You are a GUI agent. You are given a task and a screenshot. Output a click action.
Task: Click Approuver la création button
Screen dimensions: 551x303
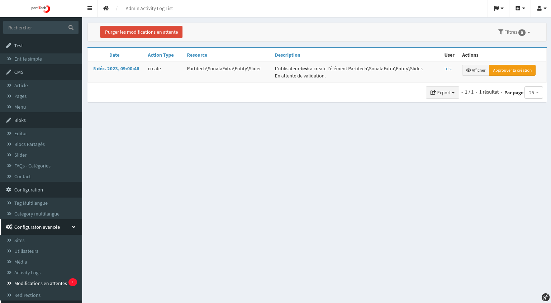[512, 70]
